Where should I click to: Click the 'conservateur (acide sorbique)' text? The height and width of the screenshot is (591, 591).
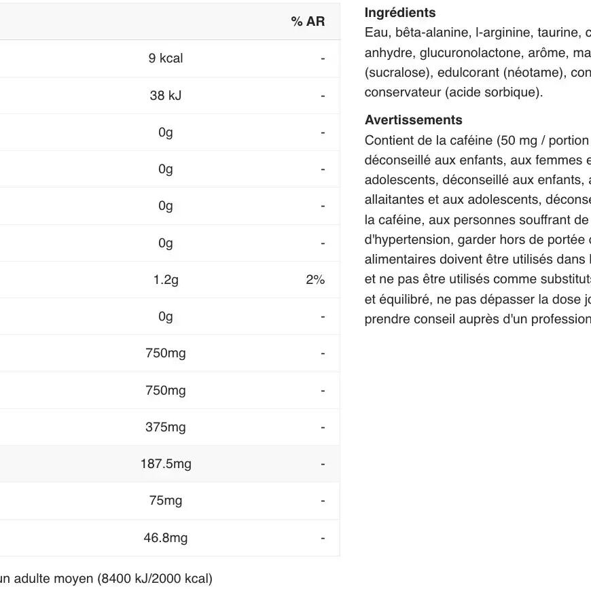point(454,92)
